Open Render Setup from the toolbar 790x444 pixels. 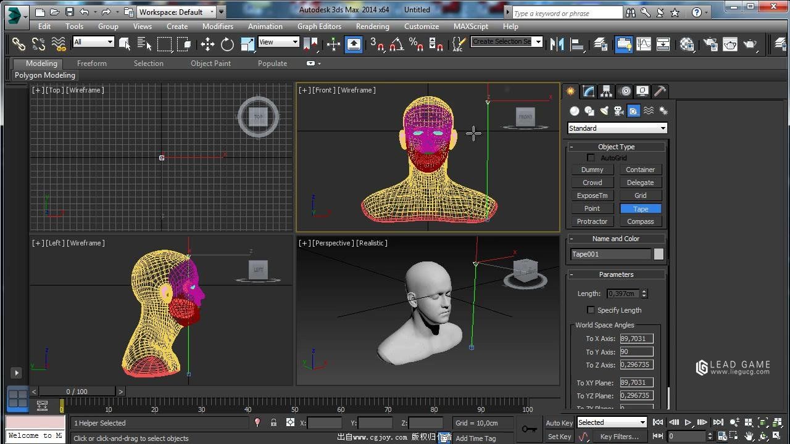click(710, 44)
